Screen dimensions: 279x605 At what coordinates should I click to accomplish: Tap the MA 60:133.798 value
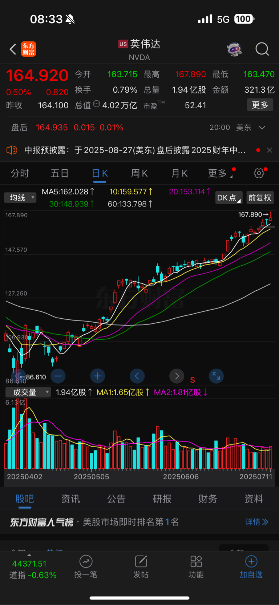tap(130, 204)
